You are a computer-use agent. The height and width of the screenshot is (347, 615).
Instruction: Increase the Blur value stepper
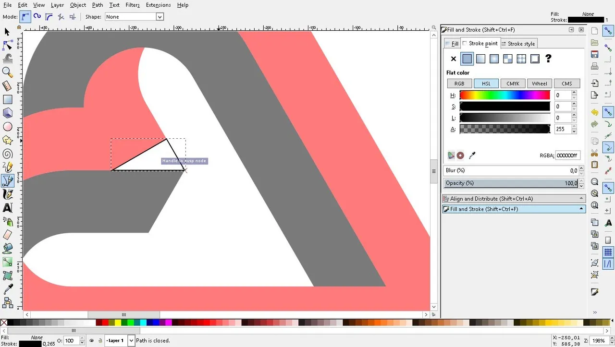click(582, 168)
